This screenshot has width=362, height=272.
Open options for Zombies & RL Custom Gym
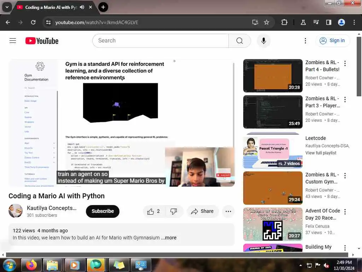[x=345, y=176]
